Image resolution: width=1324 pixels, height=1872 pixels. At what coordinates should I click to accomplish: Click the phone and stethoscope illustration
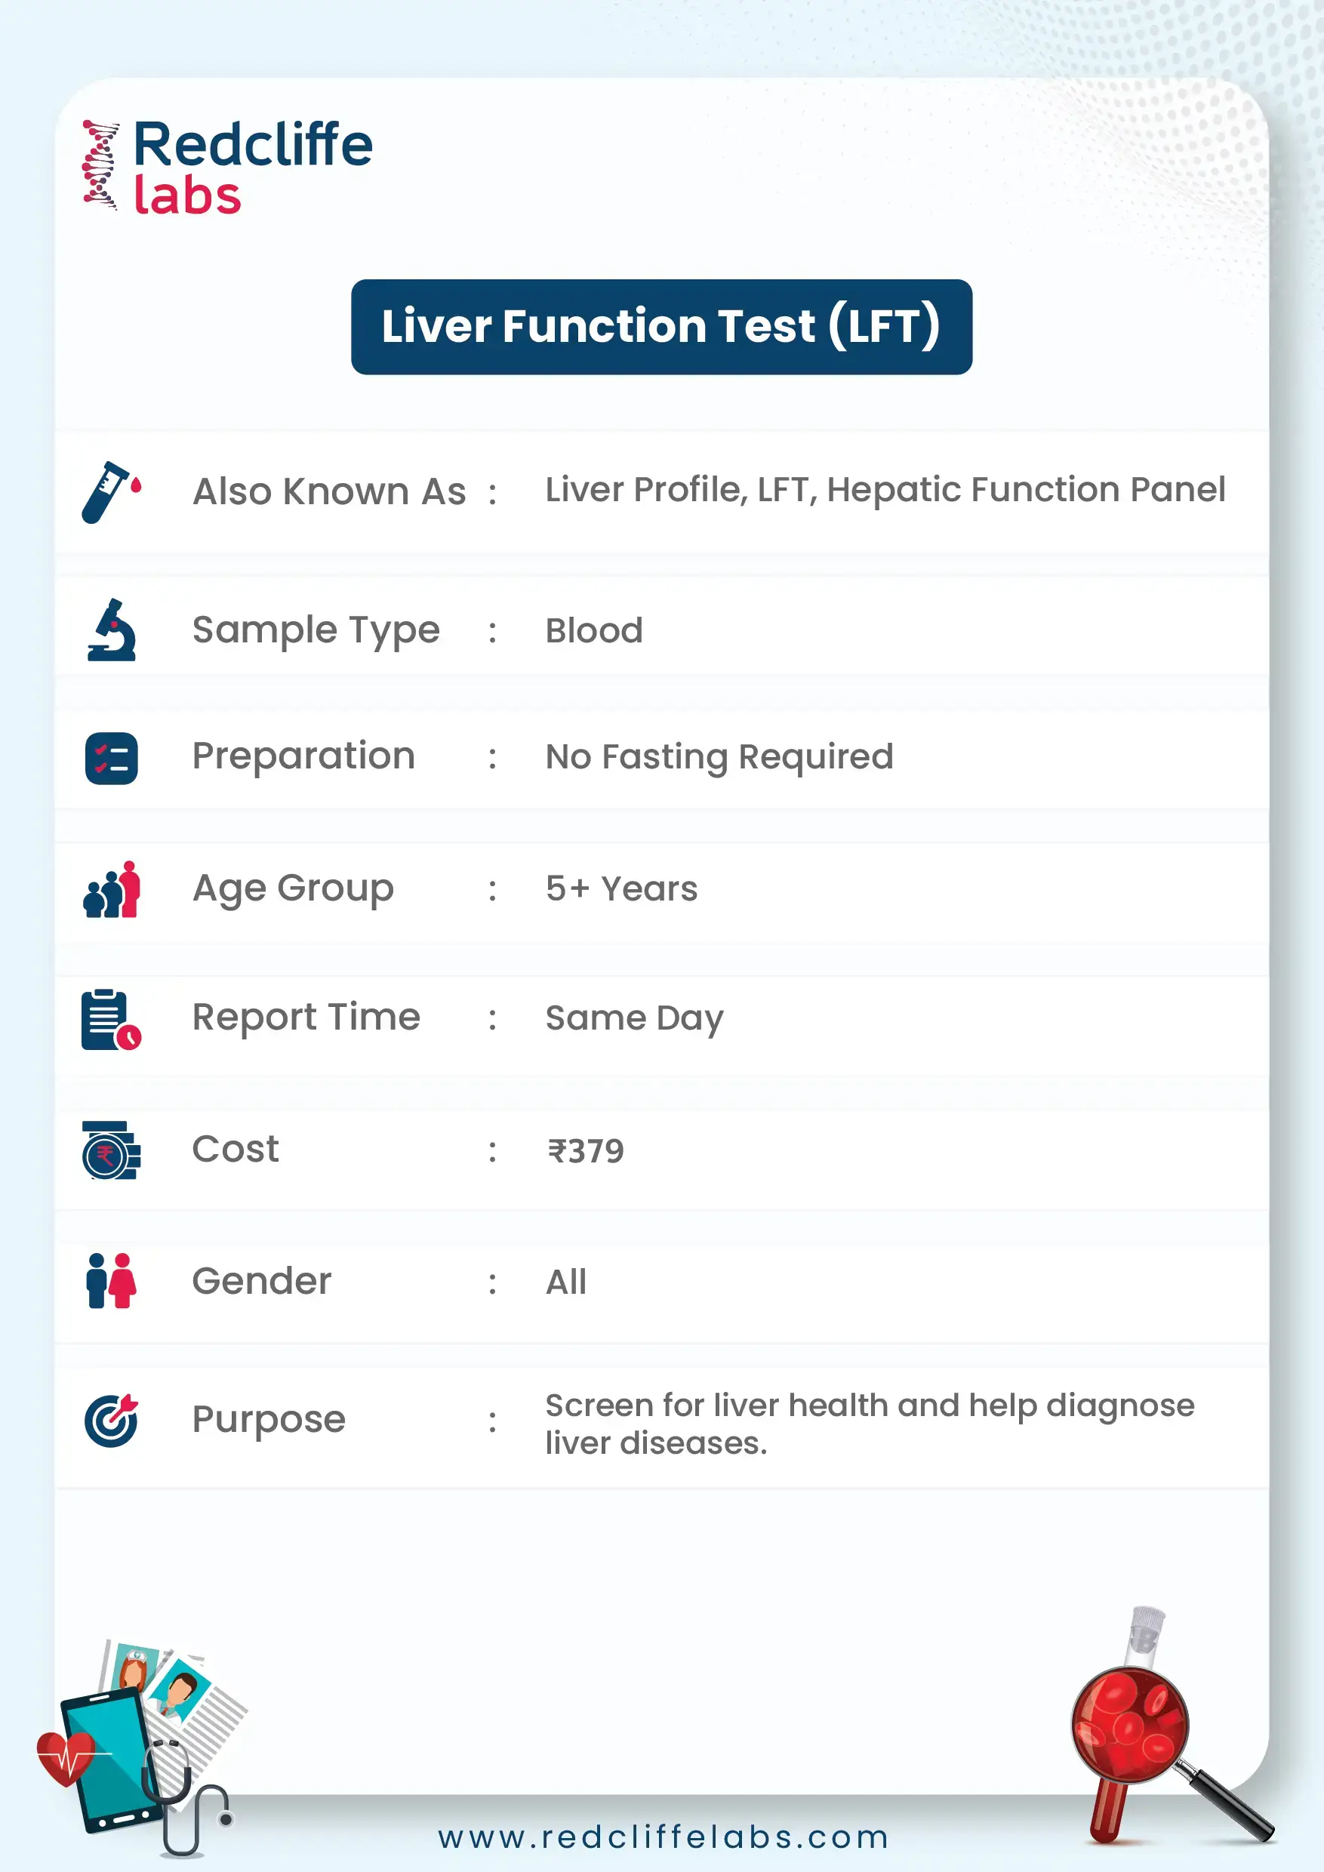click(139, 1744)
